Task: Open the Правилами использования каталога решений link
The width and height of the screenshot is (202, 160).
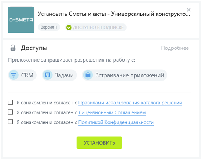Action: [x=130, y=103]
